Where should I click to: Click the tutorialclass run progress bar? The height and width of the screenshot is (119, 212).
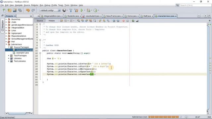[164, 117]
